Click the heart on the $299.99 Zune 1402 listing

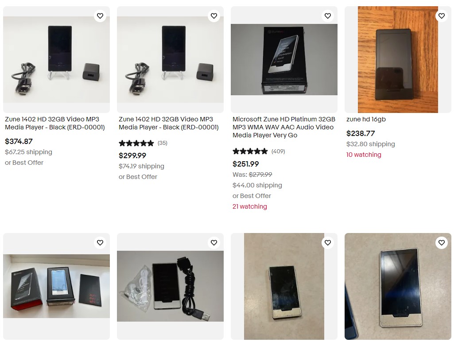[214, 16]
